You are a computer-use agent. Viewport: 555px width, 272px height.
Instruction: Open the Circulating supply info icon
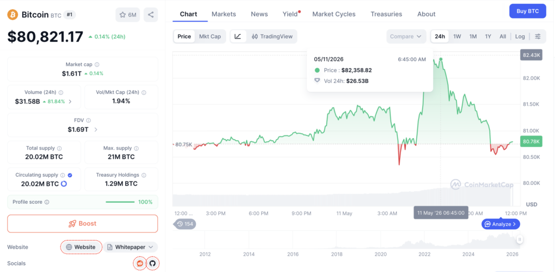(x=63, y=175)
